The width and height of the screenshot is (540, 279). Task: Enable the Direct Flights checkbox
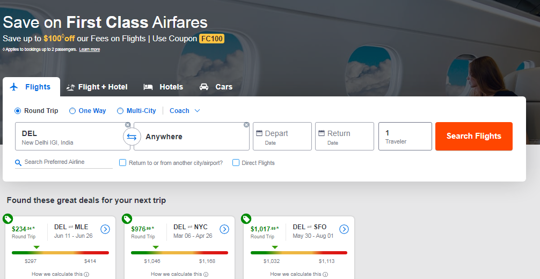pyautogui.click(x=236, y=163)
